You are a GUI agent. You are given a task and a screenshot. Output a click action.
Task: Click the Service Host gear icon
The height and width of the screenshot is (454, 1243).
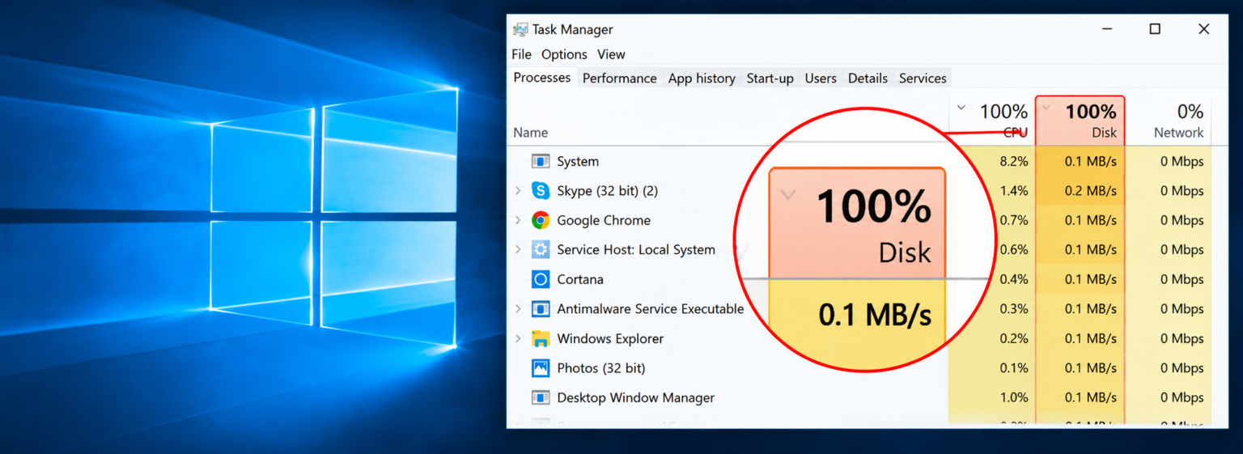541,250
